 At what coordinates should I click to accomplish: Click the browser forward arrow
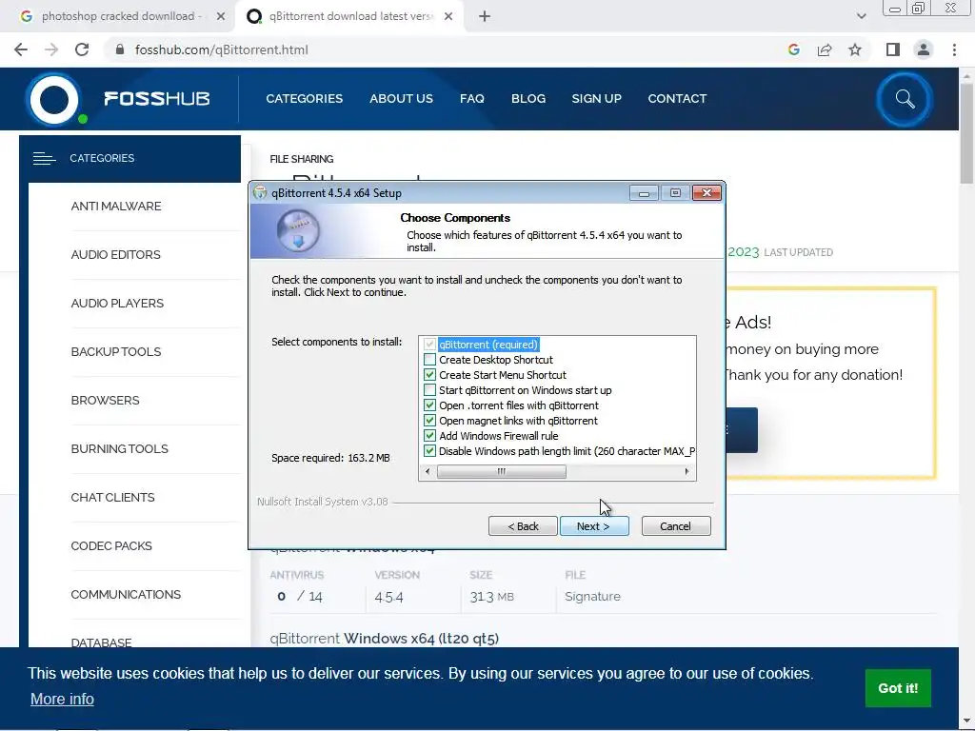[x=51, y=49]
